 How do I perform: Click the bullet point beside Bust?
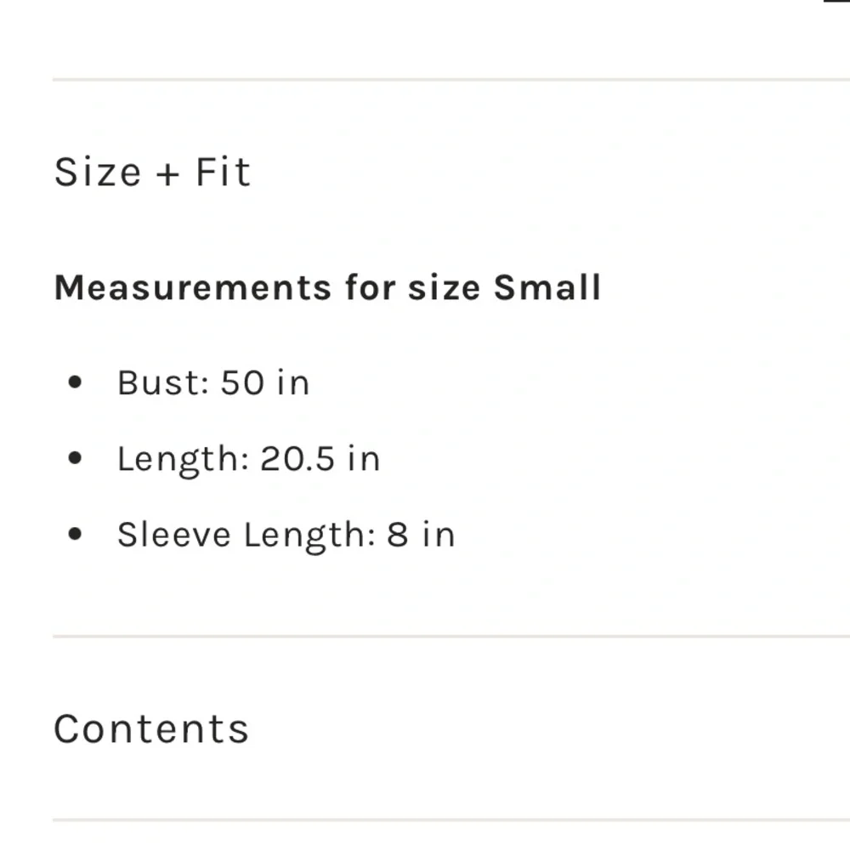[x=75, y=382]
